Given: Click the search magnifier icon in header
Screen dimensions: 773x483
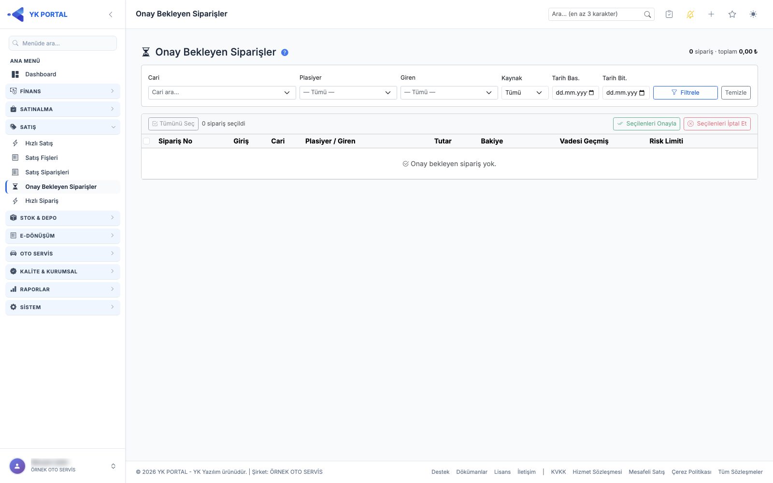Looking at the screenshot, I should pos(647,14).
